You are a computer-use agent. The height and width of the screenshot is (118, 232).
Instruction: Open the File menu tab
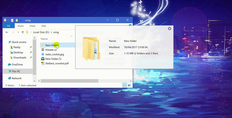pyautogui.click(x=9, y=26)
